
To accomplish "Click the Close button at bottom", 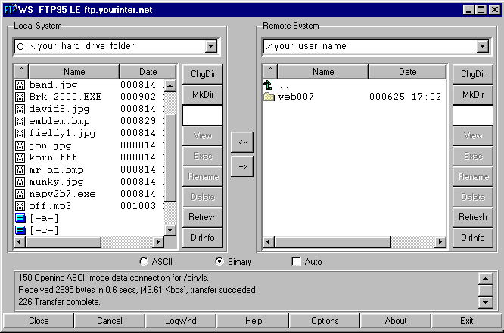I will point(39,321).
